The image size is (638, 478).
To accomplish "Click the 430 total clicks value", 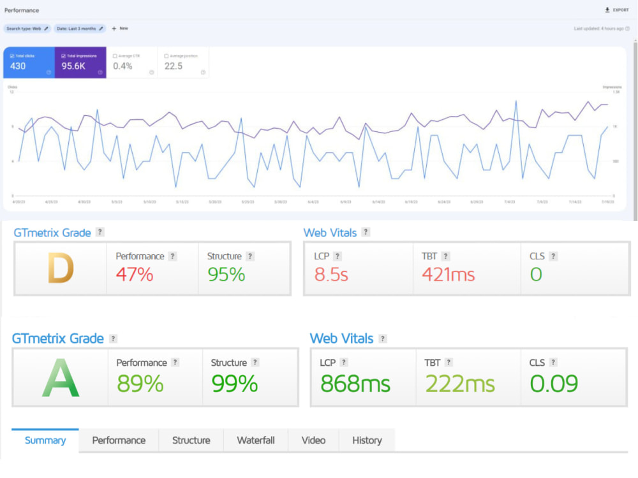I will click(x=18, y=66).
